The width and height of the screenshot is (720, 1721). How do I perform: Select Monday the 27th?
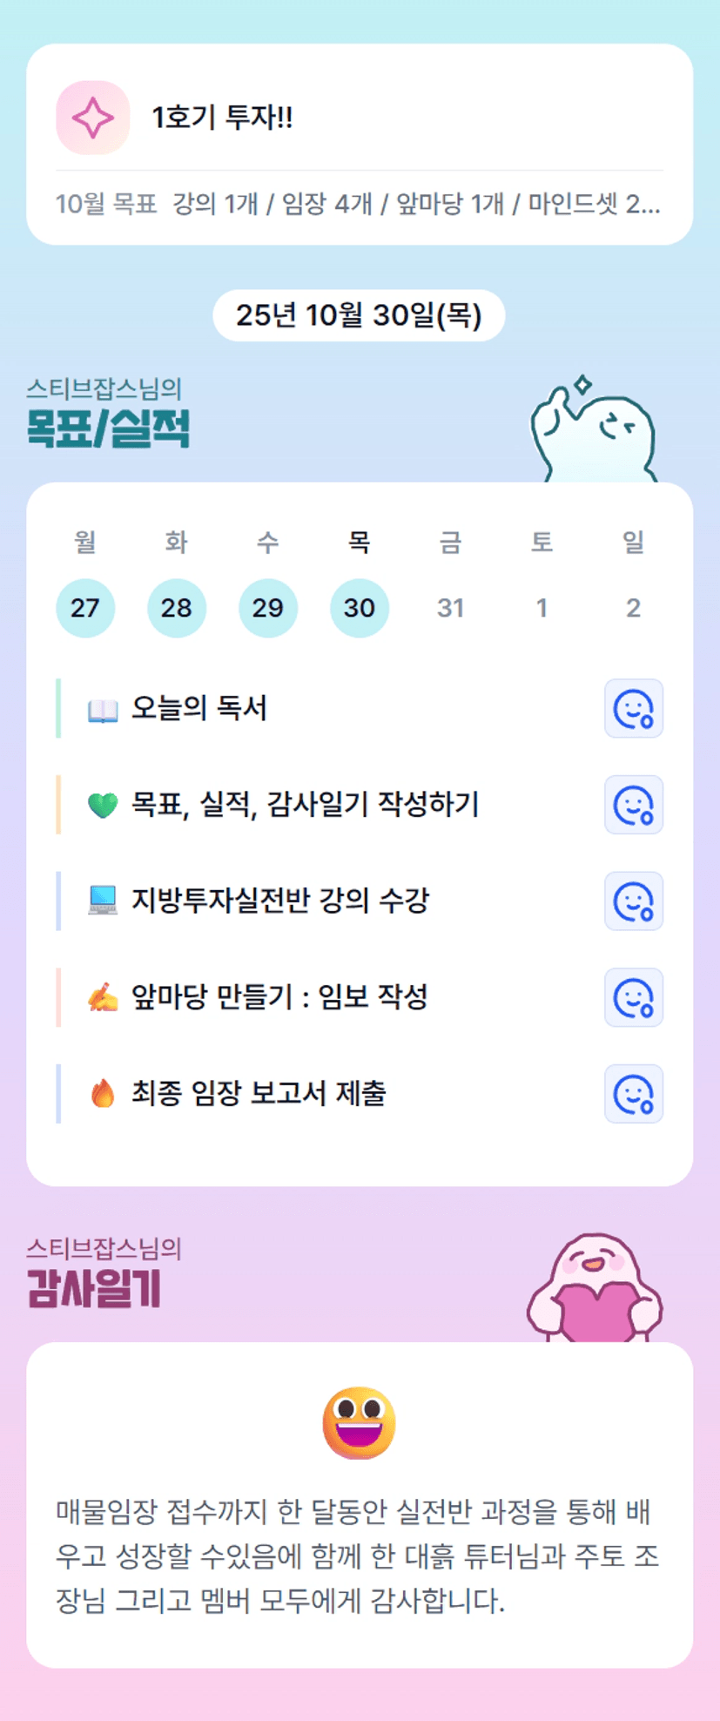85,608
